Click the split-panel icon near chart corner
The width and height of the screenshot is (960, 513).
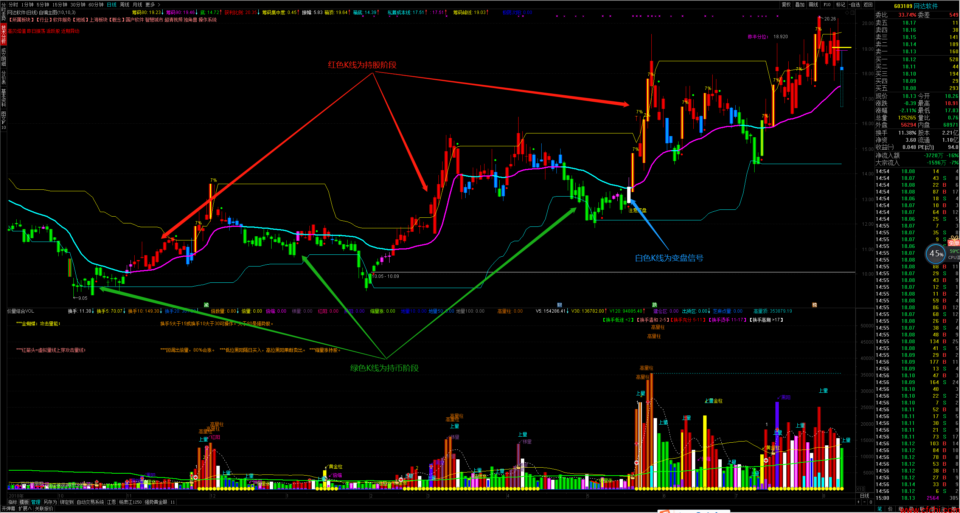pyautogui.click(x=853, y=12)
